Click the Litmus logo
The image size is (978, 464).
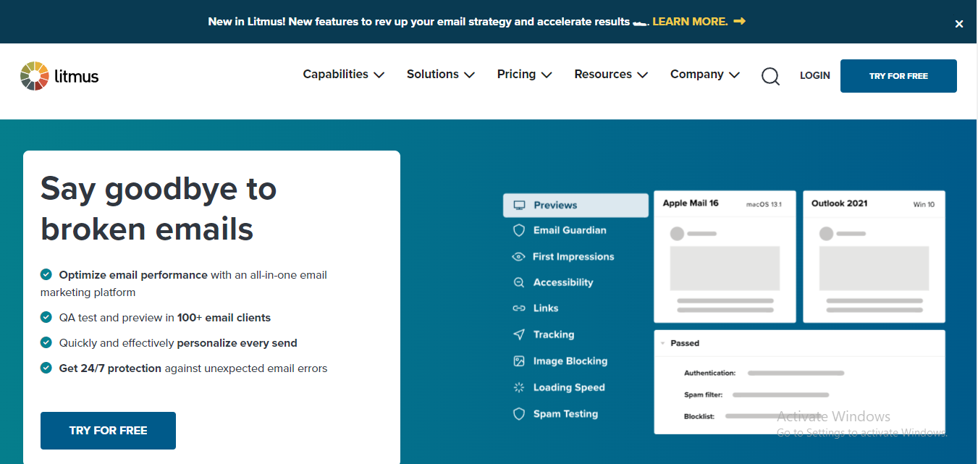(59, 76)
